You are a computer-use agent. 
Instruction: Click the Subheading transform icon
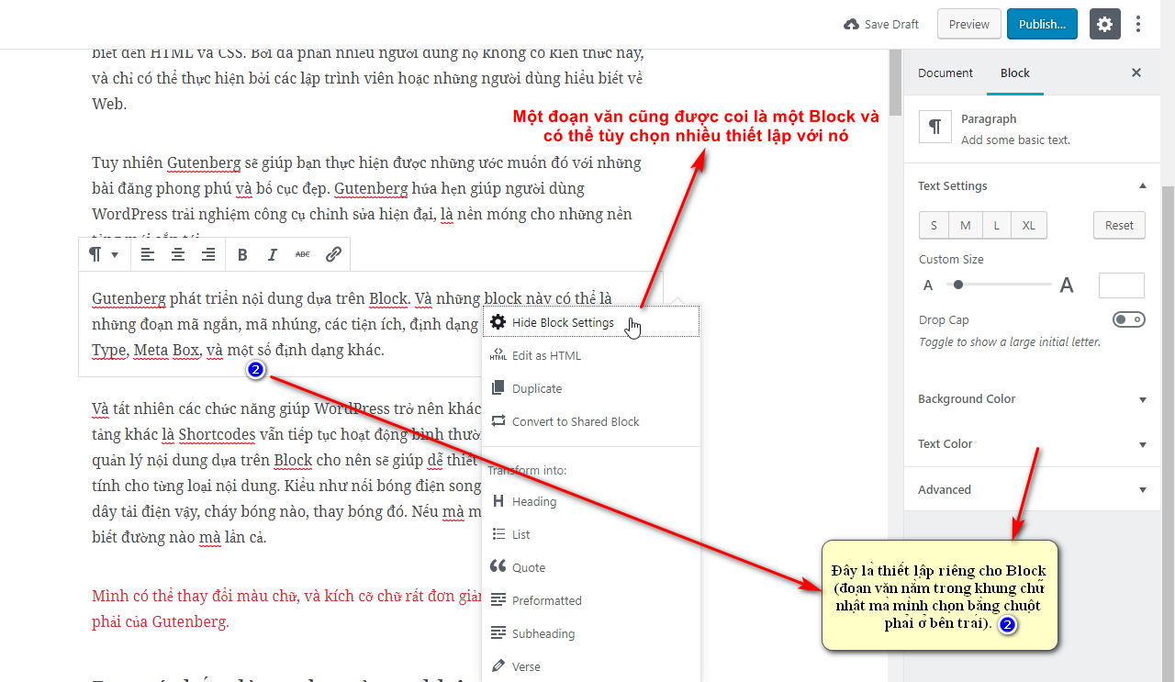(x=498, y=633)
